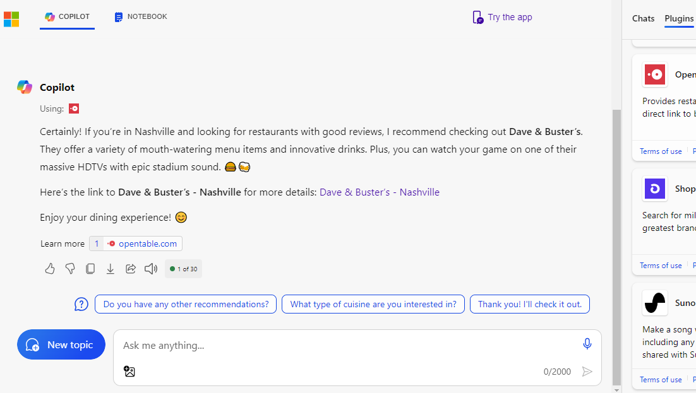Add an image to your prompt
This screenshot has width=696, height=393.
[129, 372]
